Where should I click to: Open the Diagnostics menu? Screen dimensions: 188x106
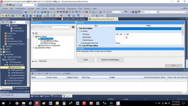[72, 9]
